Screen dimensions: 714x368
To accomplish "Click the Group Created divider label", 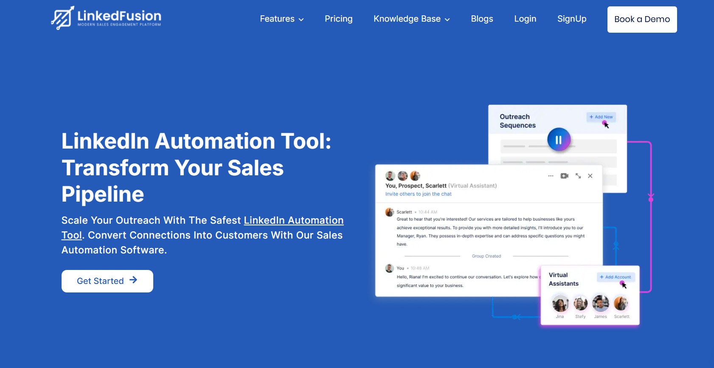I will (486, 256).
